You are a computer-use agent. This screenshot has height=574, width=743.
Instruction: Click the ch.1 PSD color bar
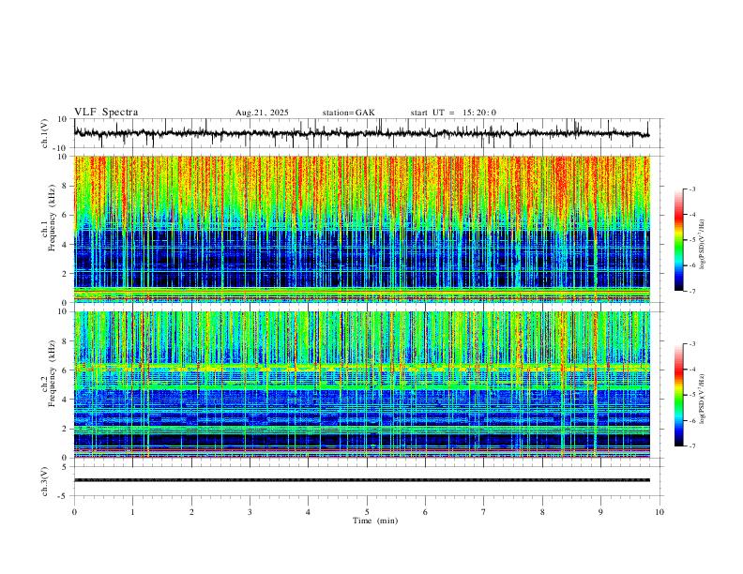pyautogui.click(x=679, y=240)
